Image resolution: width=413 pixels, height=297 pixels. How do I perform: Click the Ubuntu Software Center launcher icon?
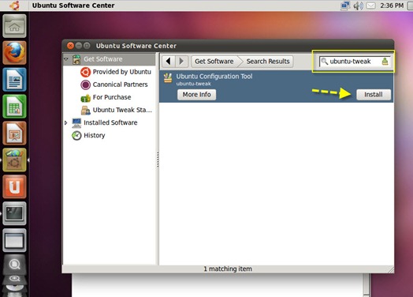click(x=14, y=160)
